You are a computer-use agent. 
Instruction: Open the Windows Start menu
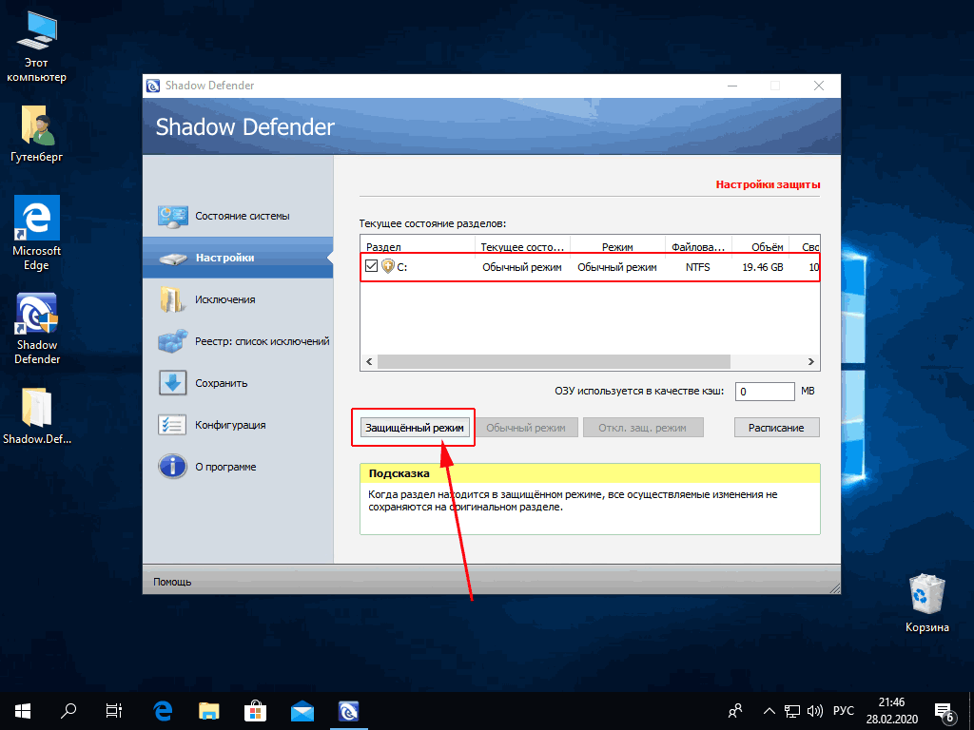coord(23,711)
